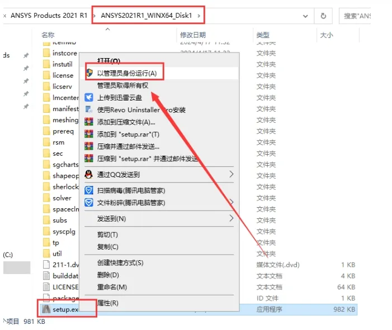Click the refresh icon in address bar
Image resolution: width=392 pixels, height=330 pixels.
coord(323,16)
